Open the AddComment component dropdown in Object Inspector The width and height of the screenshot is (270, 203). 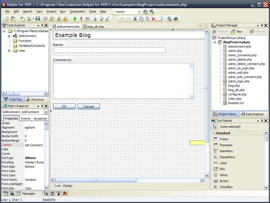click(46, 112)
